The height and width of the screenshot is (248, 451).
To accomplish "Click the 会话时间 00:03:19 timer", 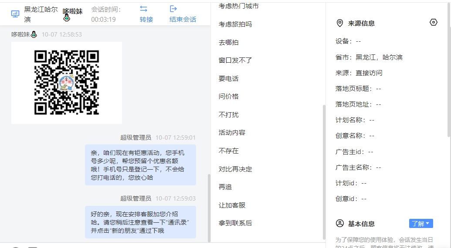I will [106, 14].
